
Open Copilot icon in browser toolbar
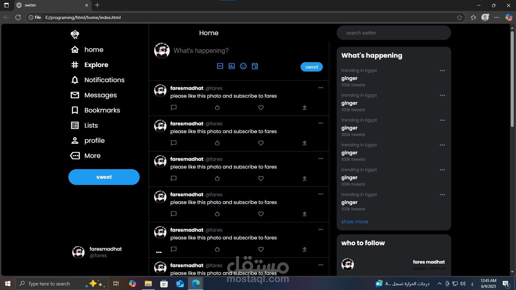point(509,17)
